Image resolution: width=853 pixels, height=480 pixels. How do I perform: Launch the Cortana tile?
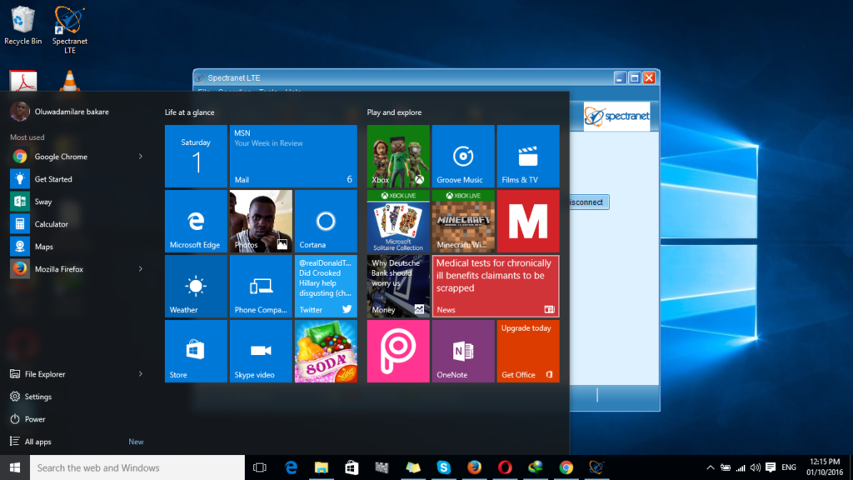tap(326, 221)
